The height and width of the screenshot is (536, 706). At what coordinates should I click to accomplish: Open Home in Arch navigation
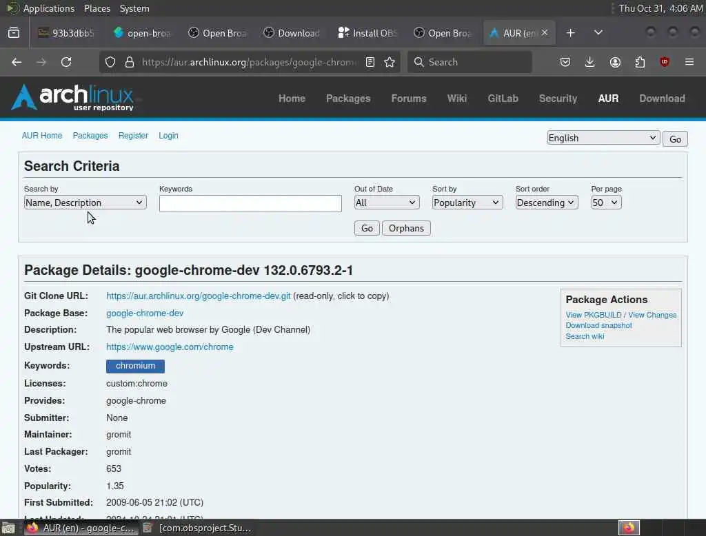point(292,98)
